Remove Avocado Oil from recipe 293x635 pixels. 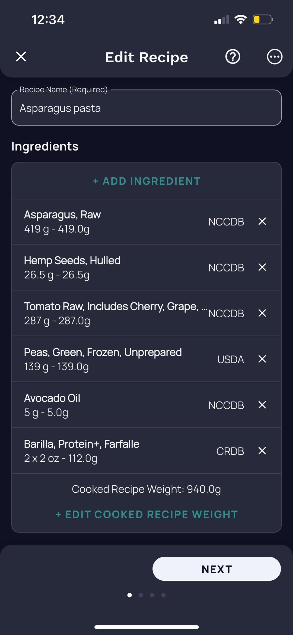coord(262,405)
